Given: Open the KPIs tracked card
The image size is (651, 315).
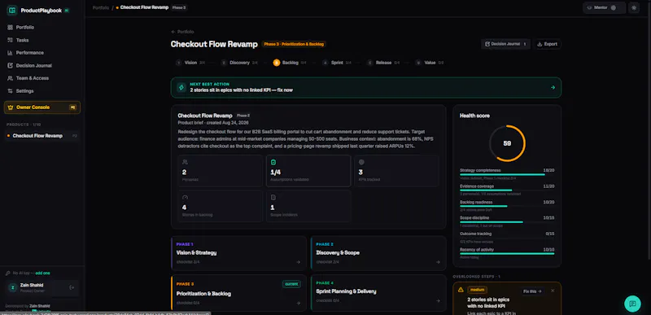Looking at the screenshot, I should pos(396,171).
